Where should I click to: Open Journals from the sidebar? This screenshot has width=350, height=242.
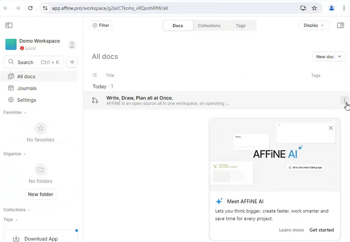(27, 88)
